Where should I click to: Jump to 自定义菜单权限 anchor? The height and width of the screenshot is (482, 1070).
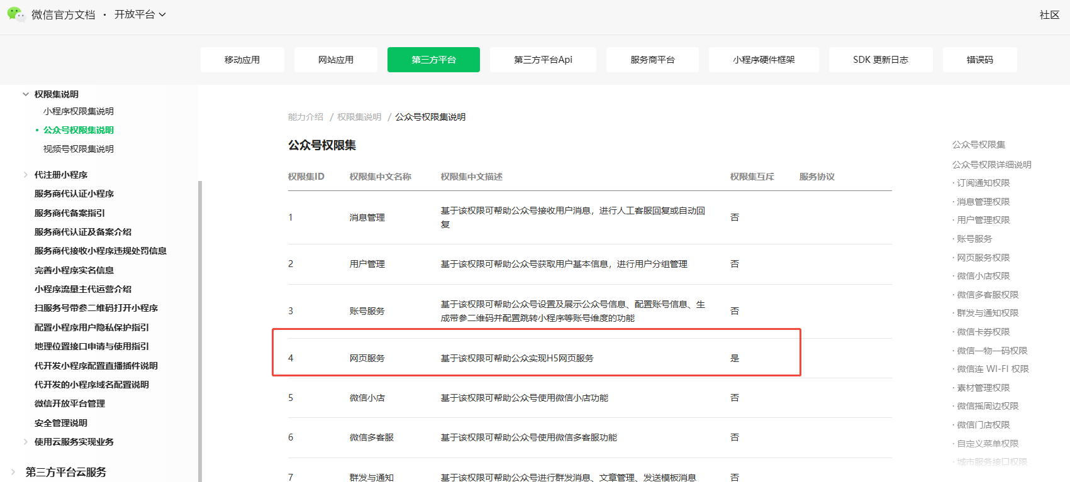988,444
